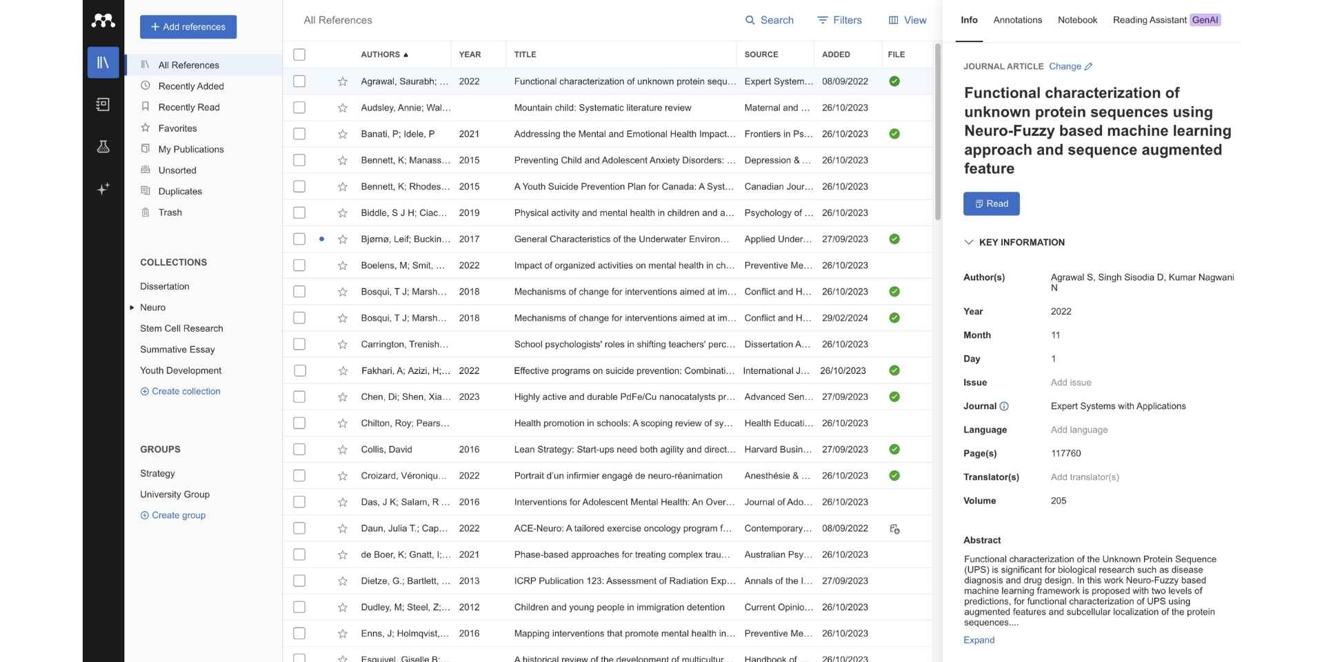The width and height of the screenshot is (1324, 662).
Task: Star the Audsley, Annie reference as favorite
Action: tap(342, 108)
